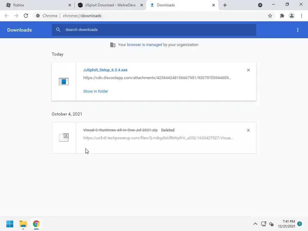Viewport: 308px width, 231px height.
Task: Open the network status tray icon
Action: pyautogui.click(x=263, y=224)
